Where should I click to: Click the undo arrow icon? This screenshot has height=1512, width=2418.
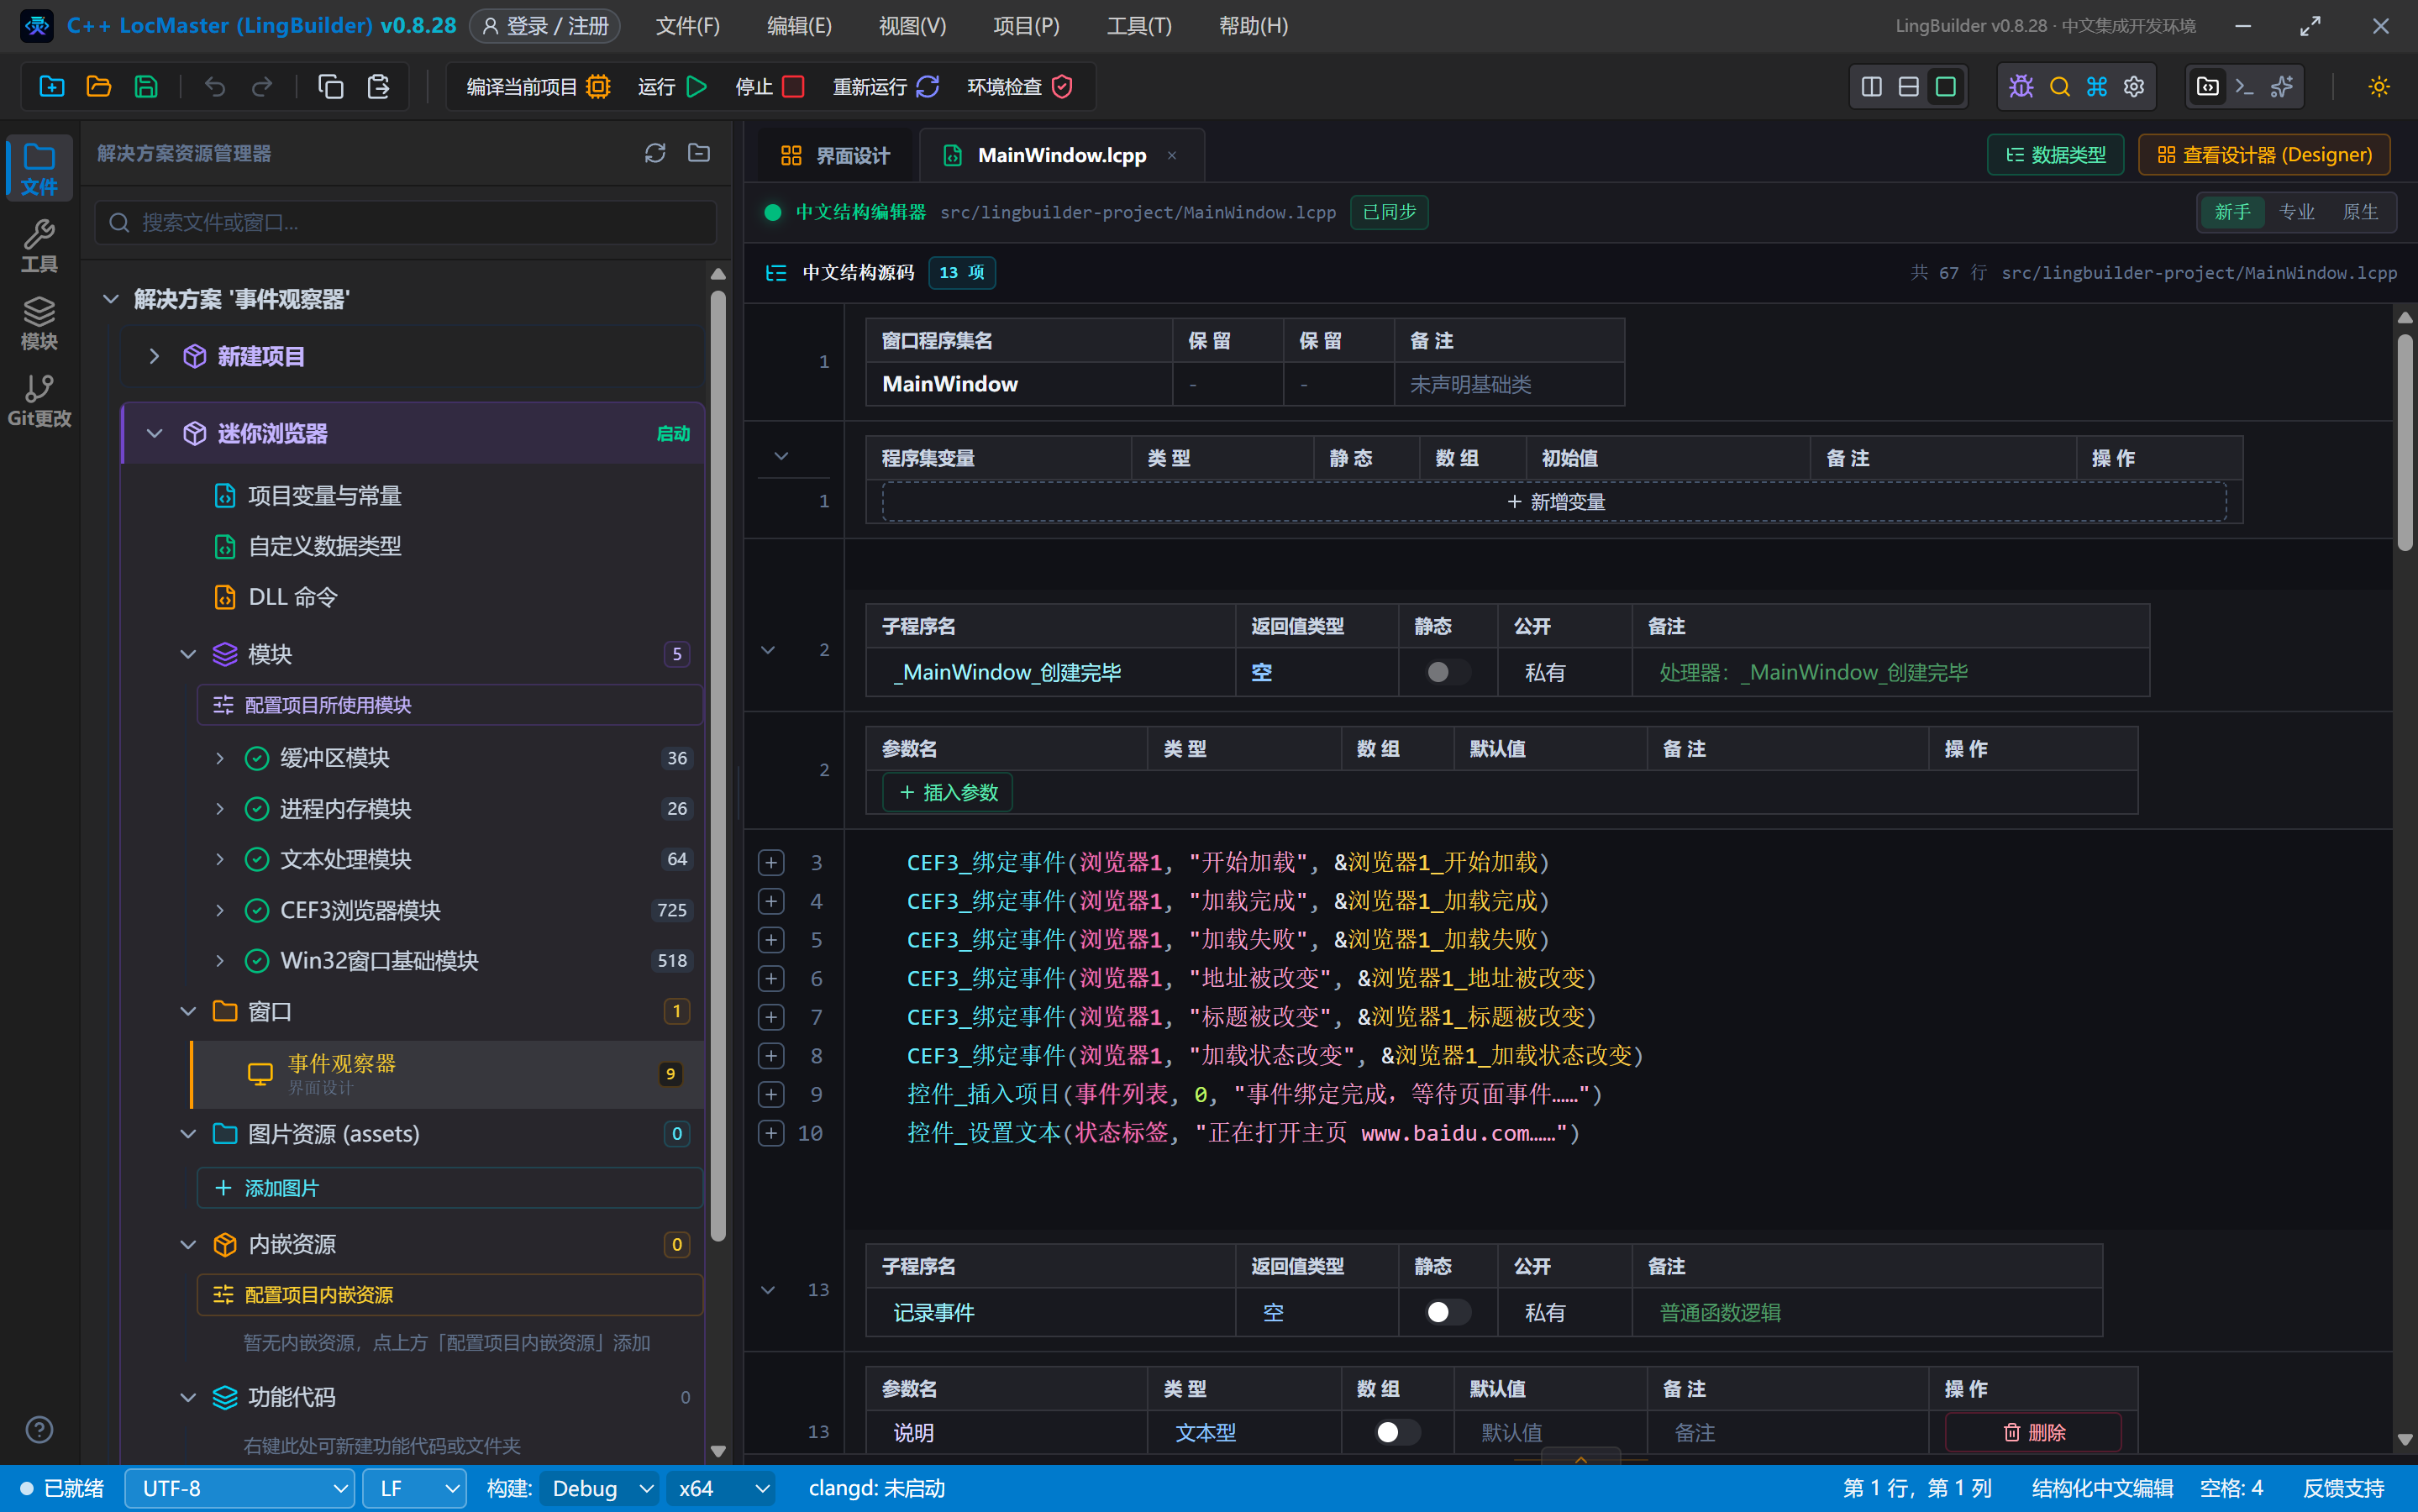pyautogui.click(x=214, y=87)
